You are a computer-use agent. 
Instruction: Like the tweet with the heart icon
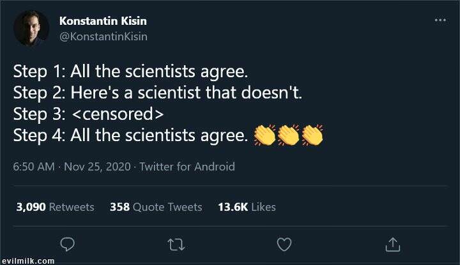click(x=284, y=244)
